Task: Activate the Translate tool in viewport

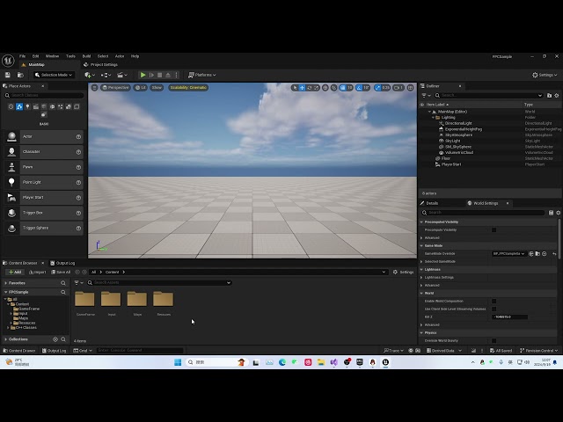Action: [302, 88]
